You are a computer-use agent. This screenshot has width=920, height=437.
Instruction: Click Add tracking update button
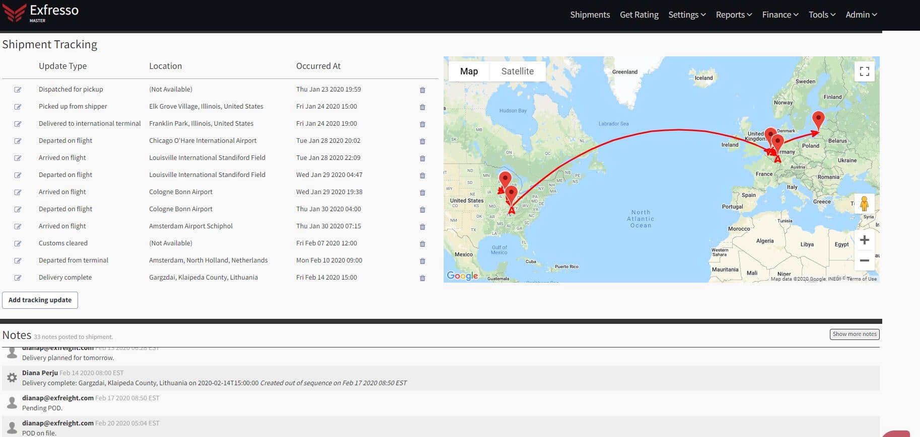[x=40, y=300]
